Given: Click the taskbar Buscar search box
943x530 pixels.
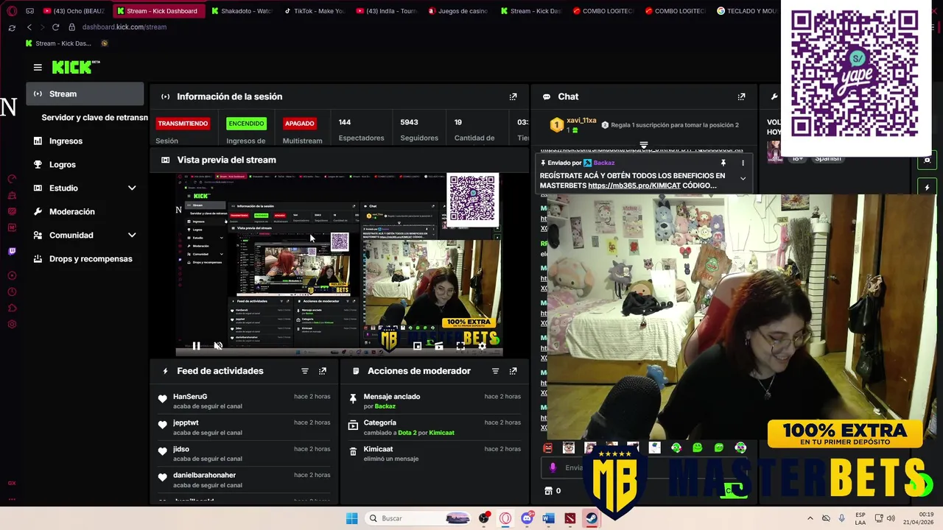Looking at the screenshot, I should coord(418,518).
